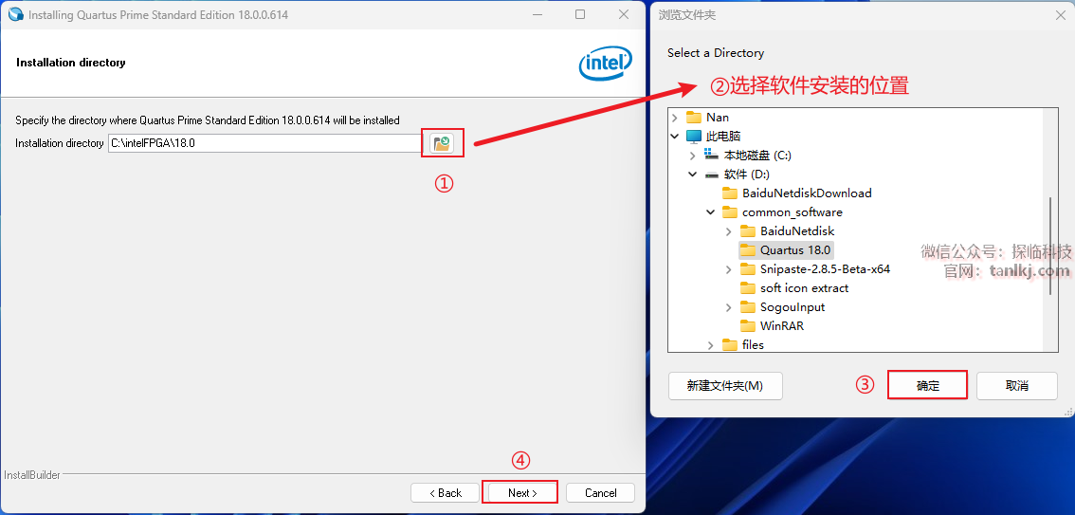Close the 浏览文件夹 dialog
The height and width of the screenshot is (515, 1075).
coord(1060,15)
